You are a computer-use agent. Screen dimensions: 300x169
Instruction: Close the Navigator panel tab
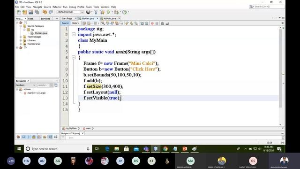point(28,81)
